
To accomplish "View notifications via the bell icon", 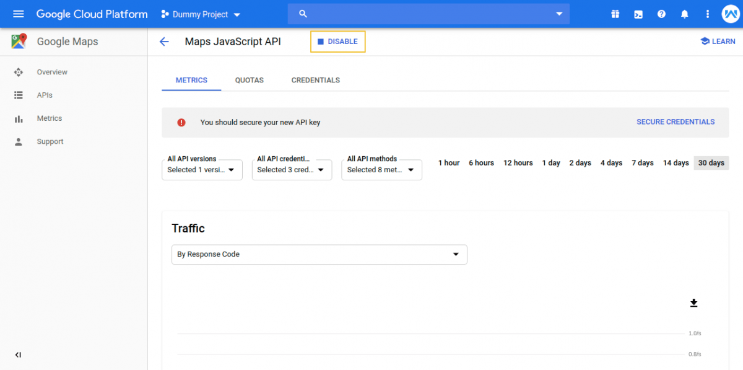I will tap(684, 14).
